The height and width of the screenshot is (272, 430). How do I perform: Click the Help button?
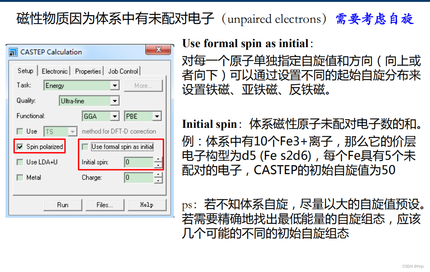146,204
